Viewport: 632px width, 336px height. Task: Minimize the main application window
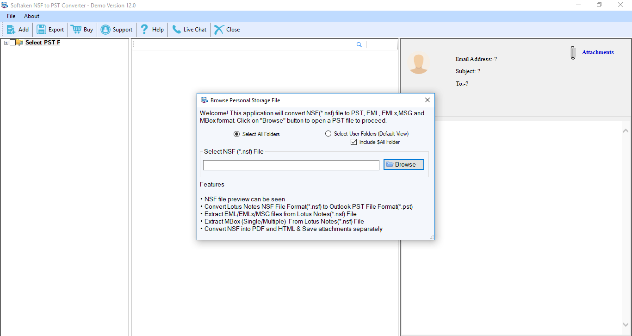pyautogui.click(x=578, y=5)
